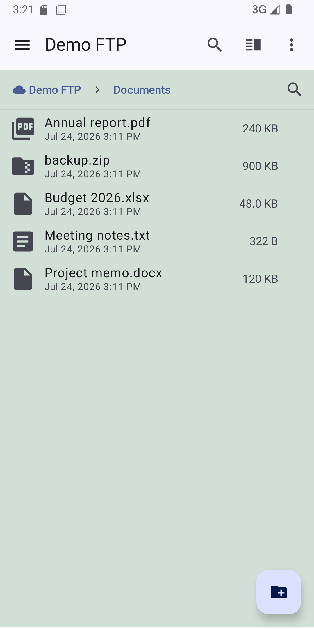Tap the cloud icon beside Demo FTP
The height and width of the screenshot is (629, 314).
tap(19, 90)
